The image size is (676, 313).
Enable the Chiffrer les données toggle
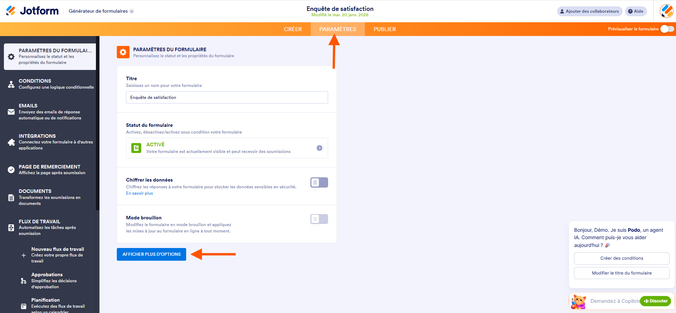pyautogui.click(x=319, y=182)
